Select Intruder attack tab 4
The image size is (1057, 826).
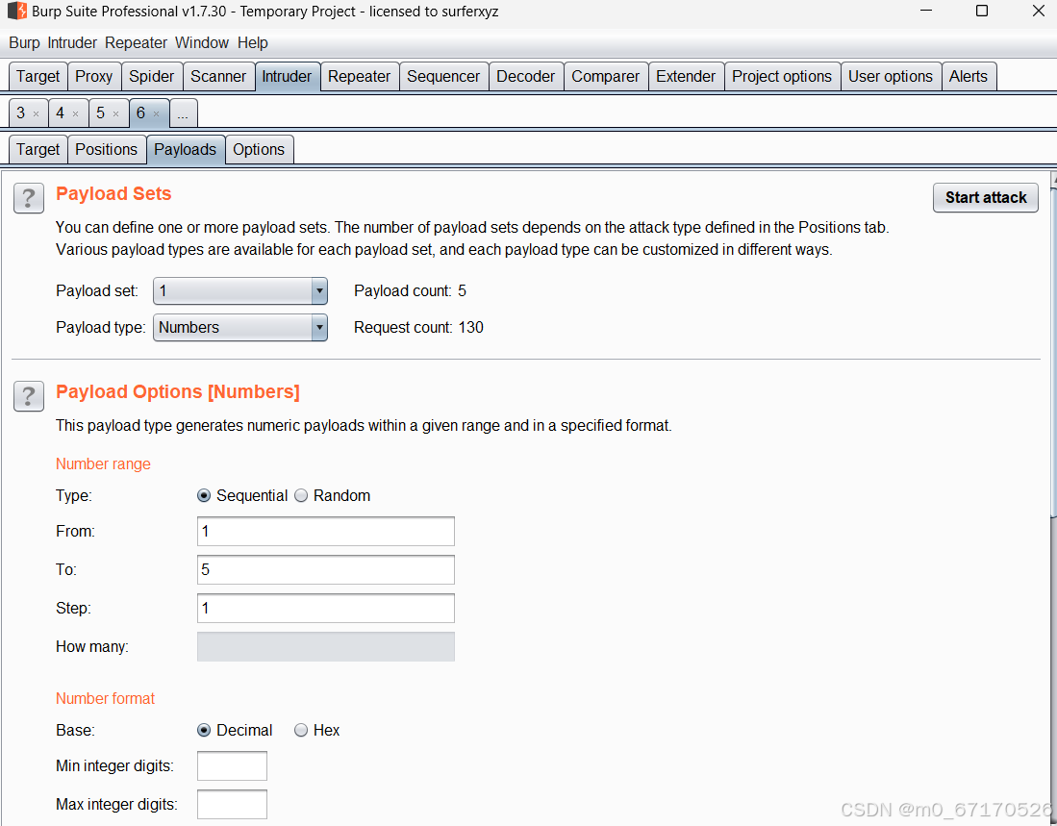[60, 113]
